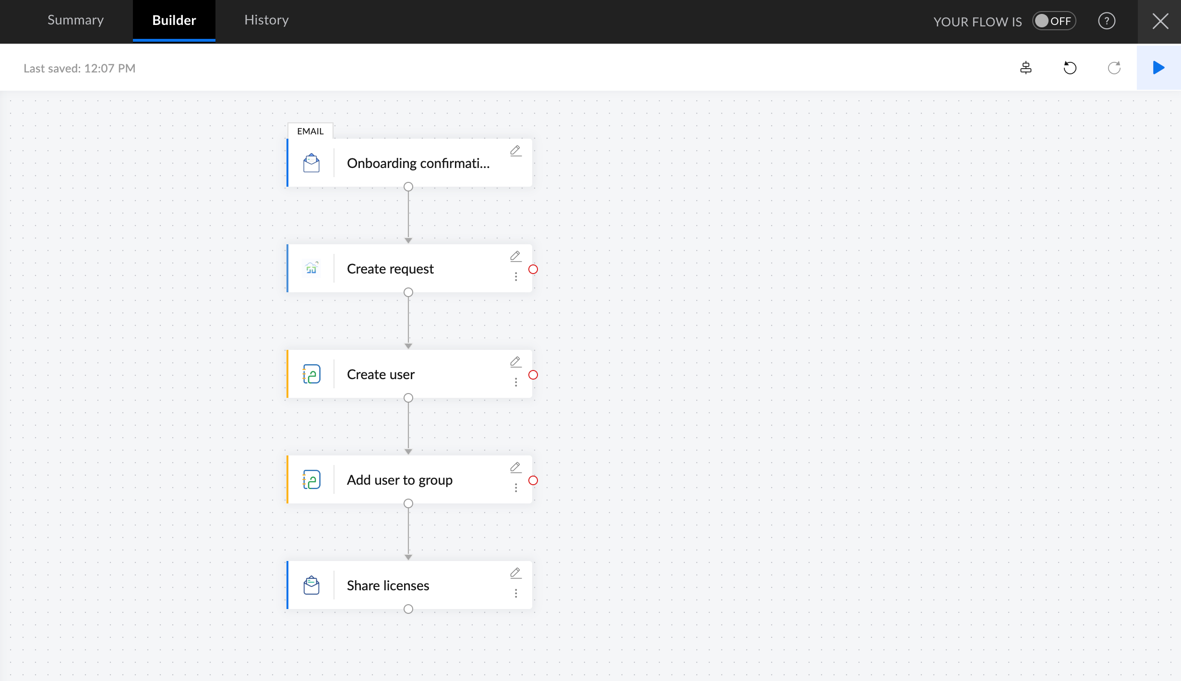Open three-dot menu on Create request
Image resolution: width=1181 pixels, height=681 pixels.
516,277
